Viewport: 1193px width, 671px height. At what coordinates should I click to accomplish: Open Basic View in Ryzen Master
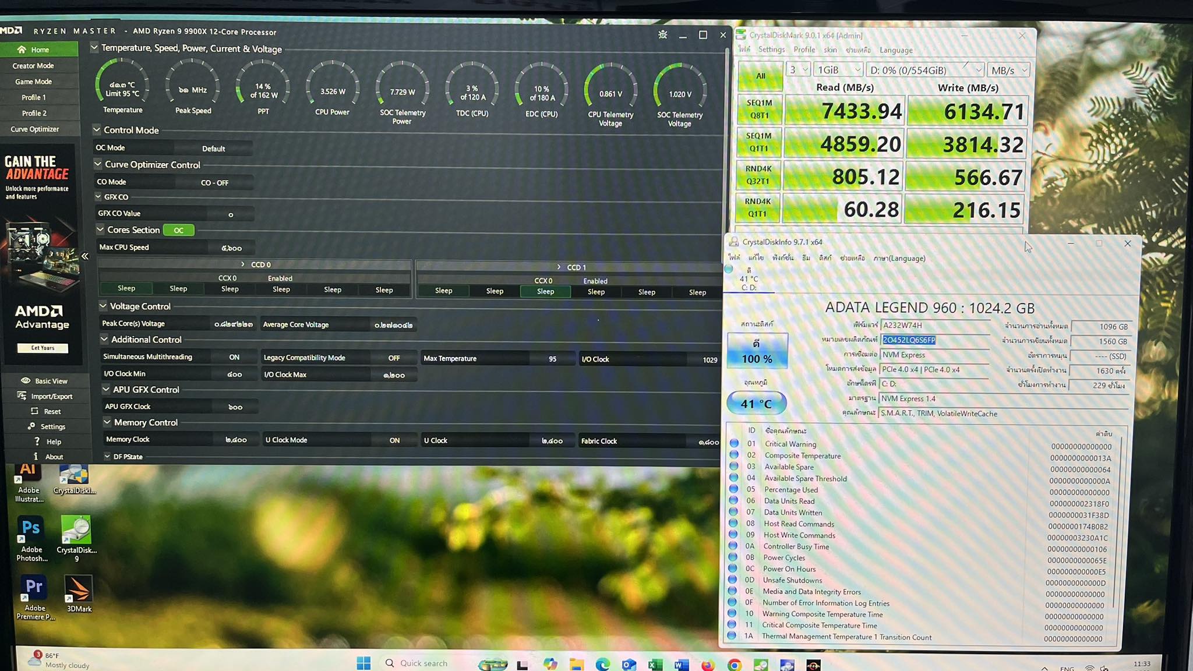[44, 381]
